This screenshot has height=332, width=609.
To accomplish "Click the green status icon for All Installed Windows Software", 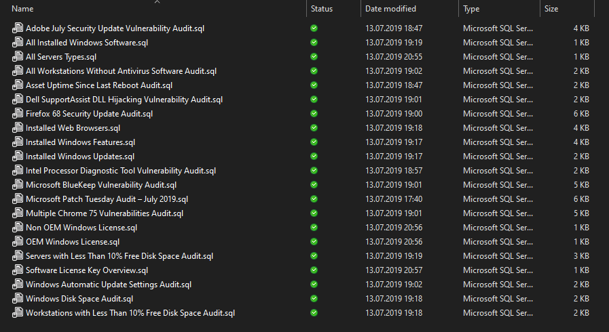I will click(314, 43).
